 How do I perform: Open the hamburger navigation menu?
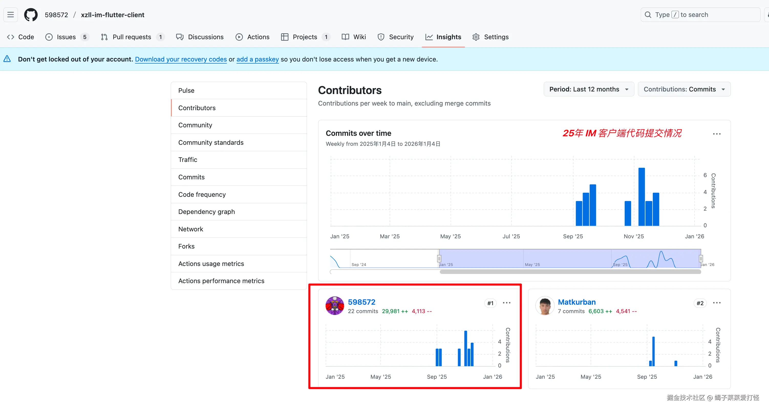(x=10, y=15)
